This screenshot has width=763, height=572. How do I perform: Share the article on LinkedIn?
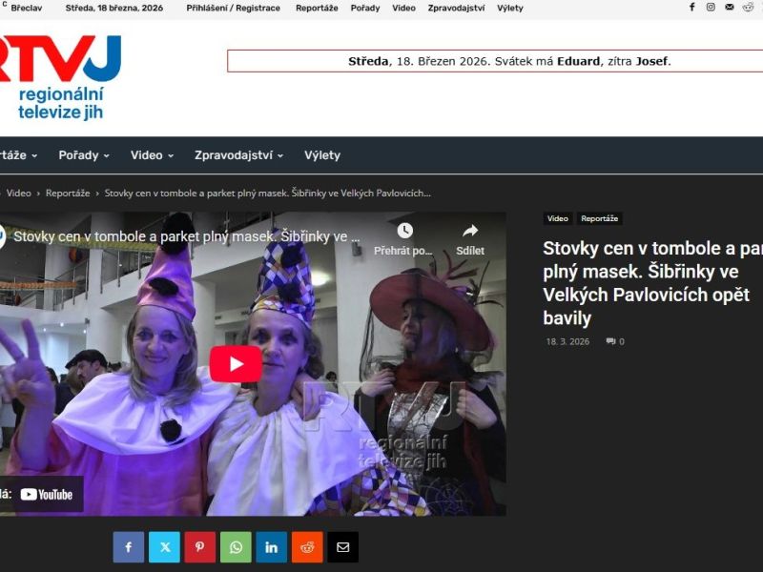pos(272,547)
